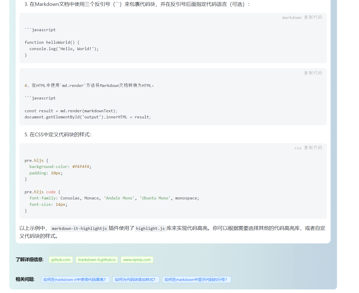Open the github.com reference link

pyautogui.click(x=60, y=260)
